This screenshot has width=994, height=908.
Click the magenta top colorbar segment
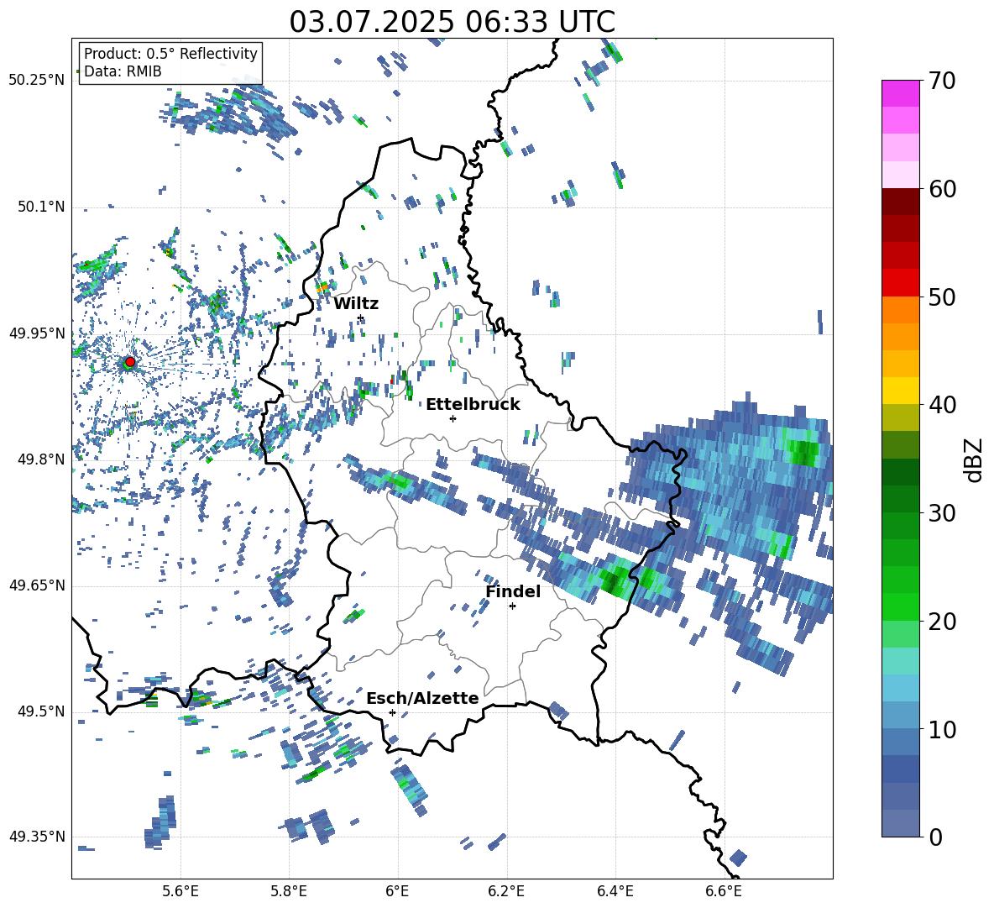point(901,93)
